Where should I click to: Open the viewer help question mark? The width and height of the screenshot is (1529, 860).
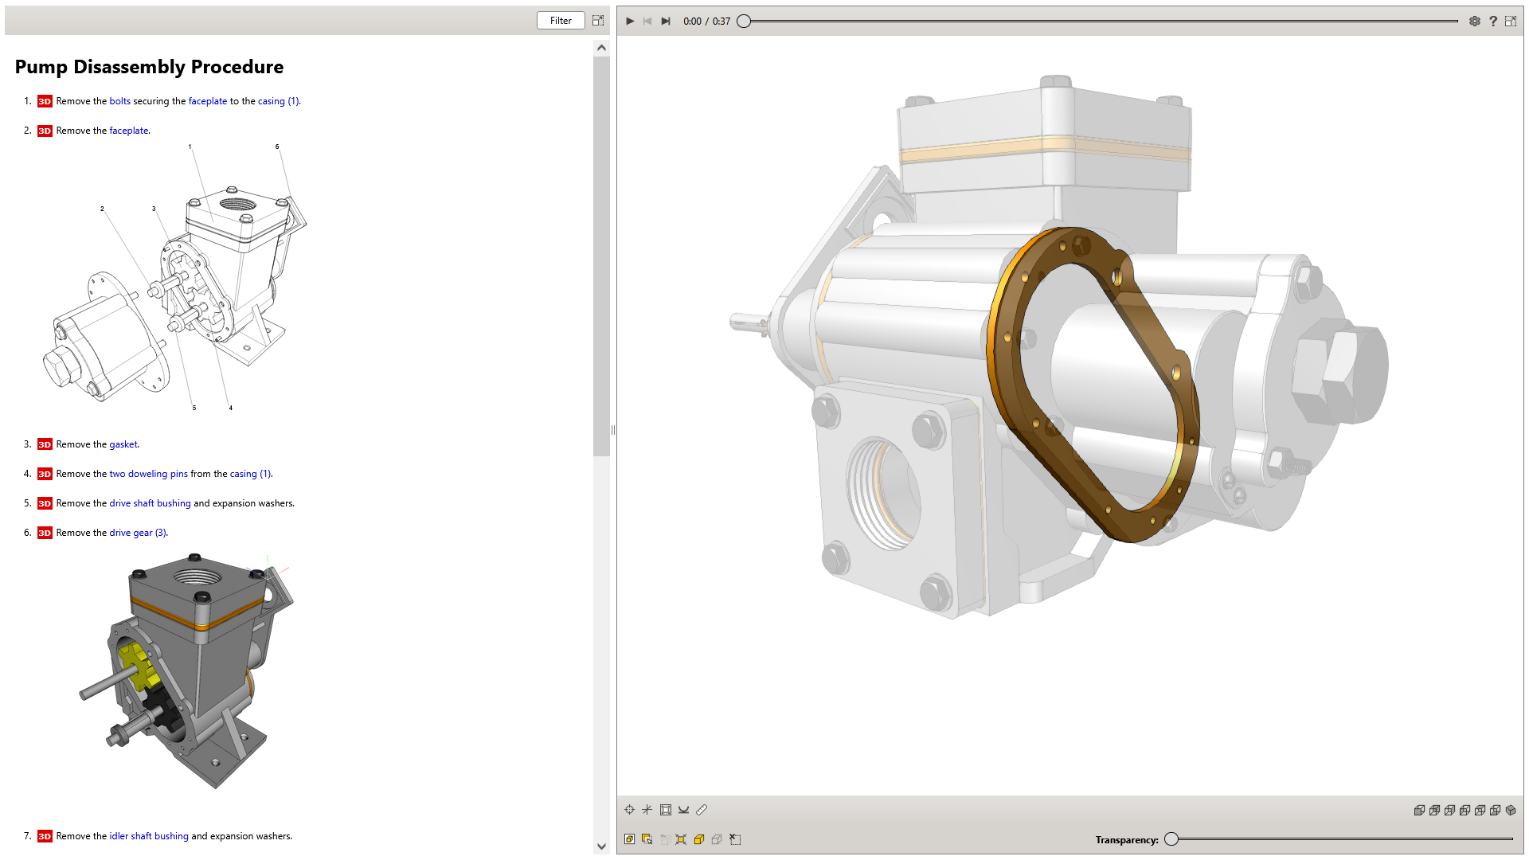[1493, 21]
